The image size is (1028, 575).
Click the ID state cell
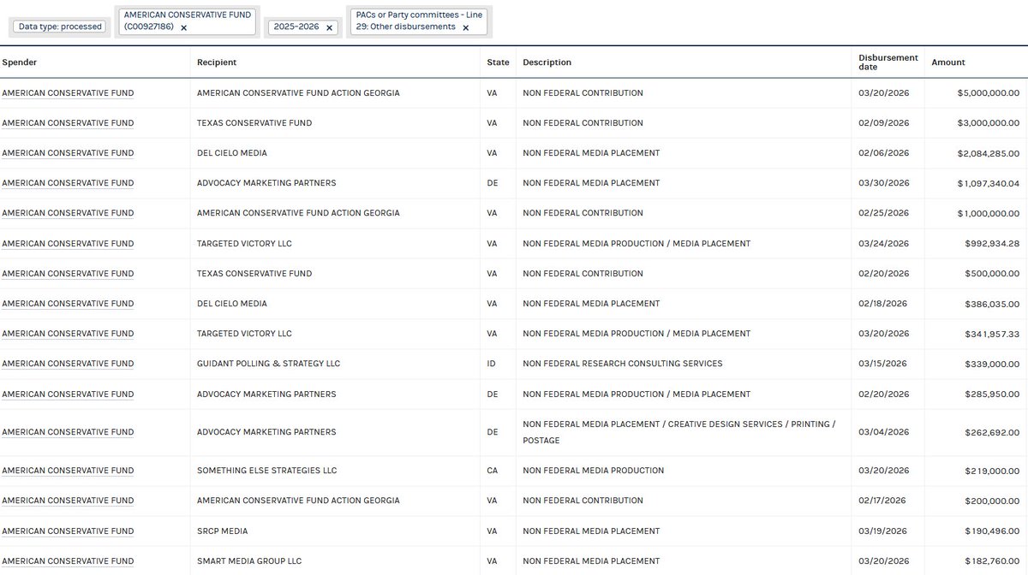pos(491,364)
